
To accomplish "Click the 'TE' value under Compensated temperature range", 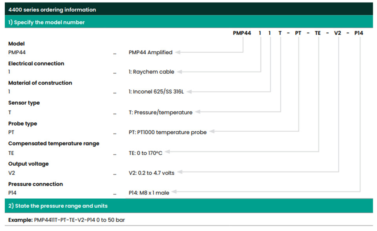I will (11, 153).
